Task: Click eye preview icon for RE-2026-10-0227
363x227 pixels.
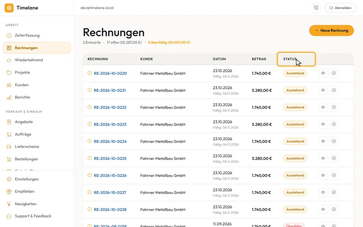Action: pyautogui.click(x=323, y=192)
